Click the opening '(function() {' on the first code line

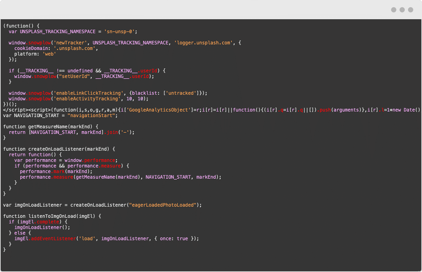21,26
